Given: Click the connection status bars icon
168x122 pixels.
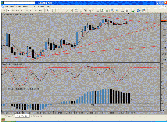Looking at the screenshot, I should (x=3, y=120).
